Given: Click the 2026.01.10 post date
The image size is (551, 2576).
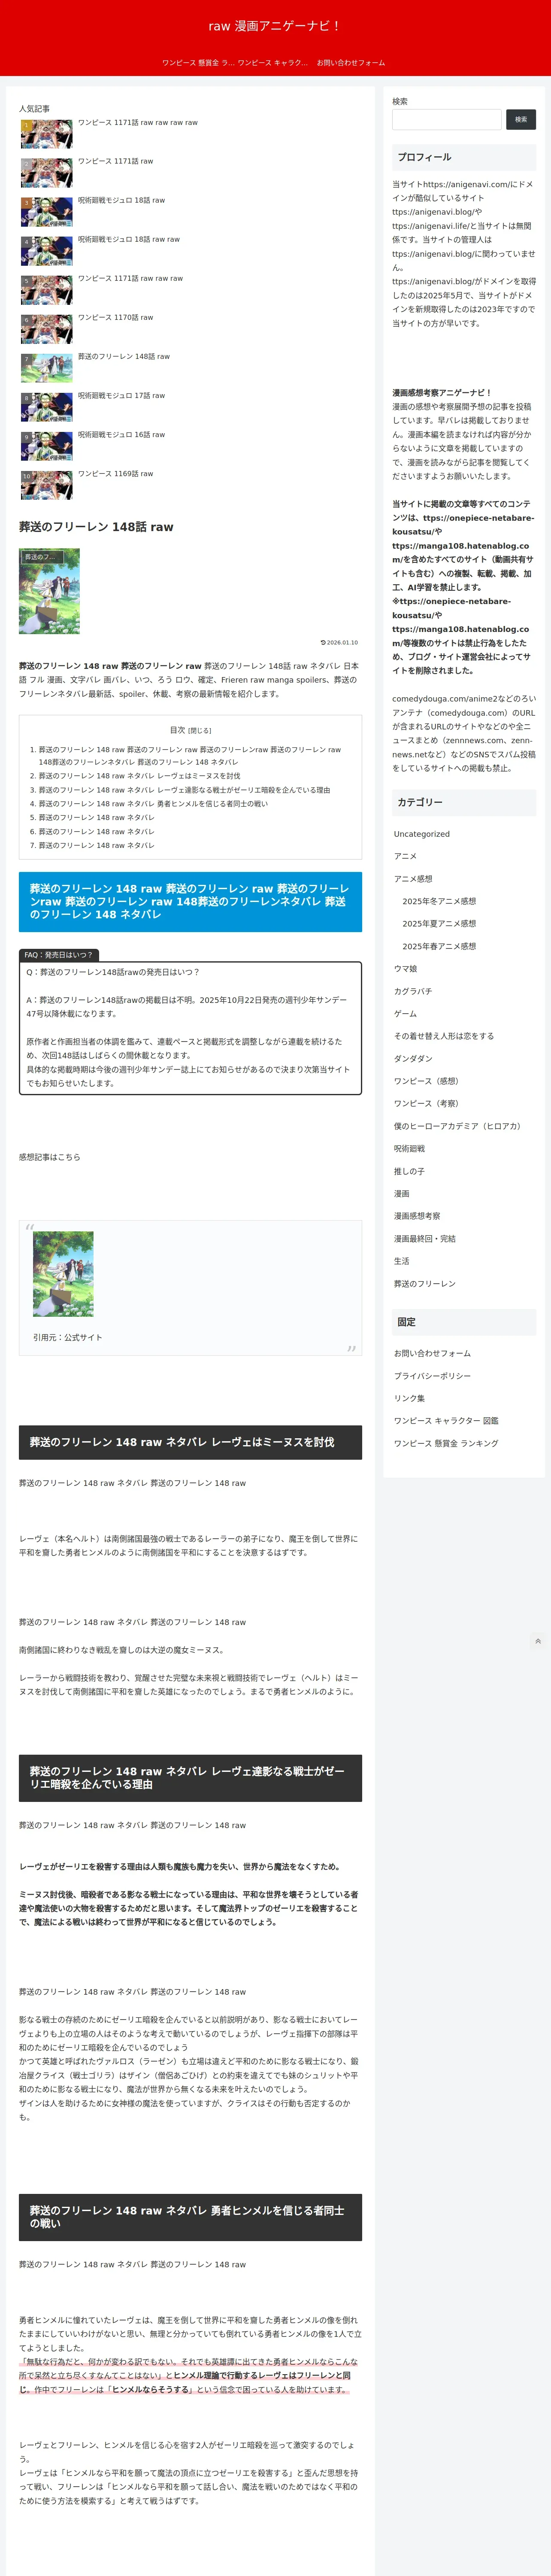Looking at the screenshot, I should 340,643.
